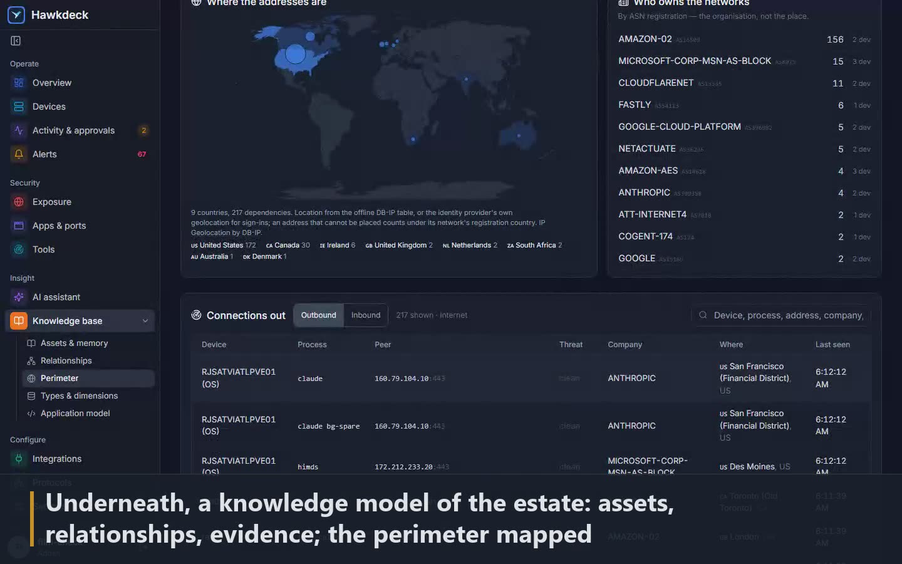Screen dimensions: 902x564
Task: Click the Application model code icon
Action: click(x=31, y=414)
